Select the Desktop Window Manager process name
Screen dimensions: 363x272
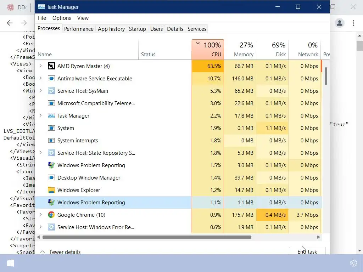point(89,178)
